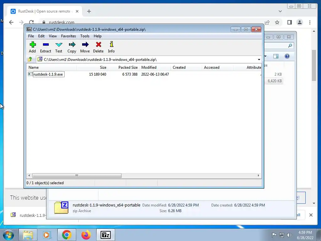The width and height of the screenshot is (321, 241).
Task: Go up one folder level icon
Action: [30, 59]
